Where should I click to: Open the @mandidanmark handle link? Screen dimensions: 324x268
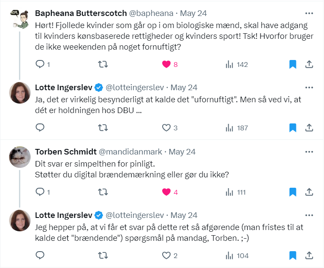point(130,152)
